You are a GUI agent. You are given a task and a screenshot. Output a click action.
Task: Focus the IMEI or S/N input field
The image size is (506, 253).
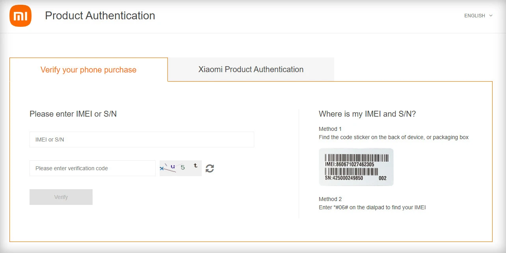pyautogui.click(x=141, y=140)
